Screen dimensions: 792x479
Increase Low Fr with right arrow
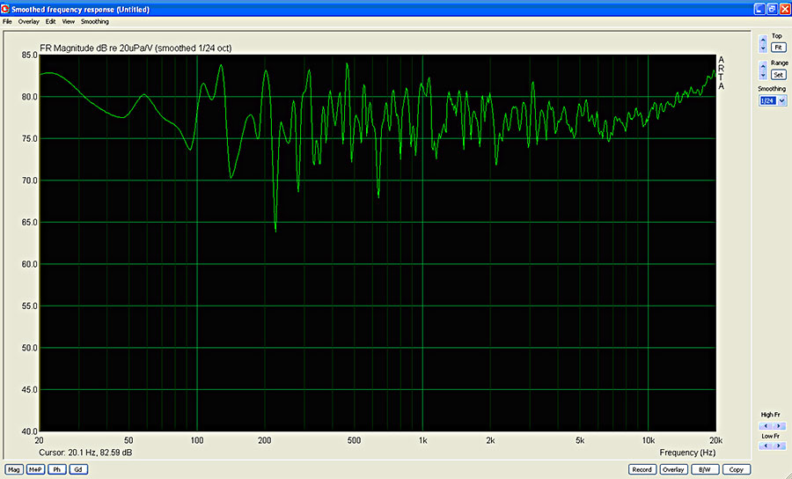(x=780, y=446)
